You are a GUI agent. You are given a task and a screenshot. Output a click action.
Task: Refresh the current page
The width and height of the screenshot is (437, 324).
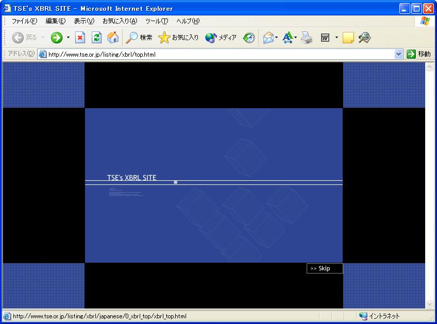click(96, 38)
